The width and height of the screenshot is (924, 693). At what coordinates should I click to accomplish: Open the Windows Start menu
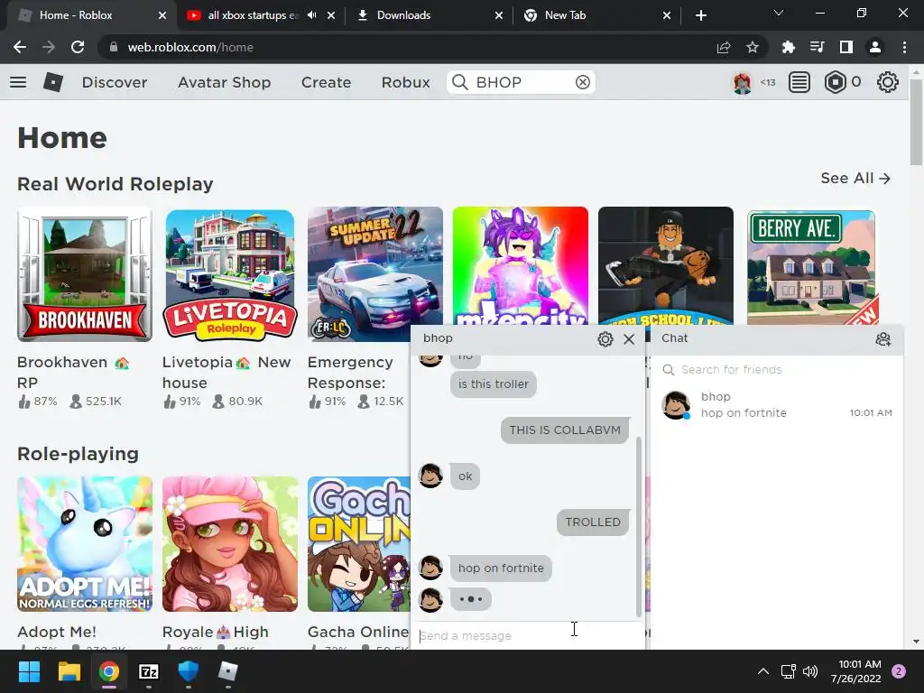coord(30,671)
